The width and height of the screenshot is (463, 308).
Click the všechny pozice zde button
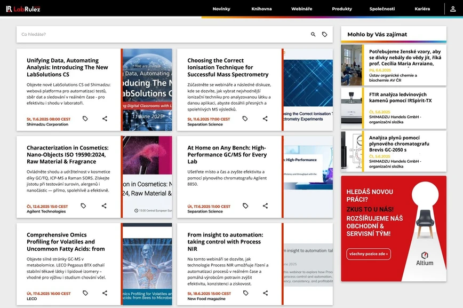(368, 254)
